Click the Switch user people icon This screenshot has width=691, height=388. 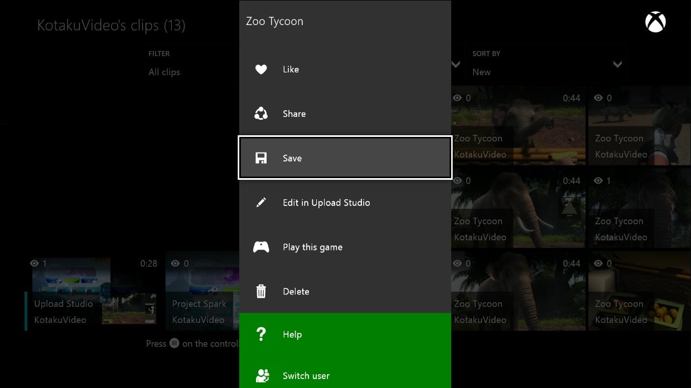click(x=261, y=376)
